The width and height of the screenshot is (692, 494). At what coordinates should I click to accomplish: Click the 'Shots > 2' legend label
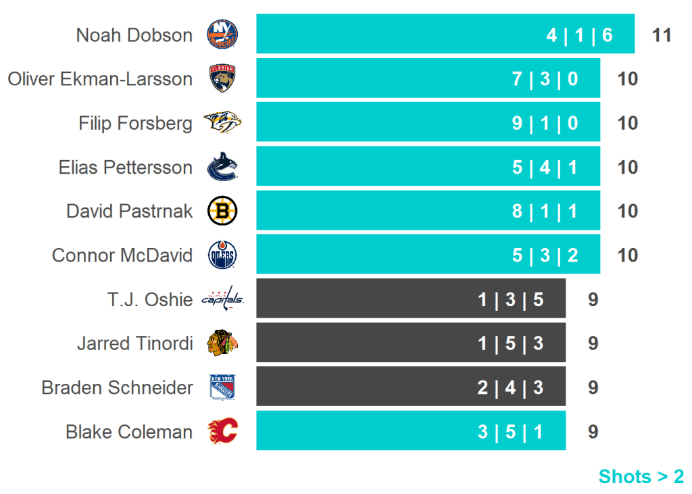(641, 476)
